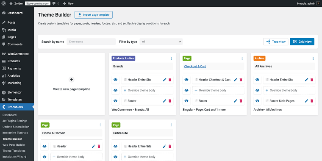
Task: Click Override theme body in Brands card
Action: [x=147, y=90]
